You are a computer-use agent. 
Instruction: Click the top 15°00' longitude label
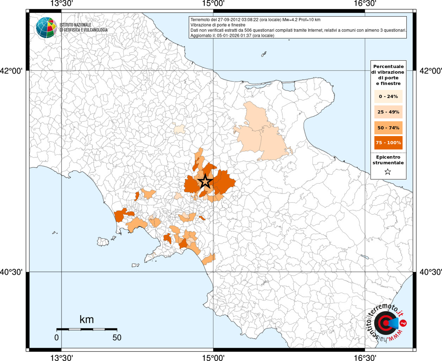[213, 4]
